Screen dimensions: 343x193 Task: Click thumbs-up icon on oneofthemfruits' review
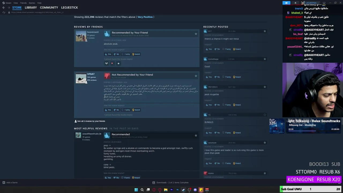tap(107, 135)
